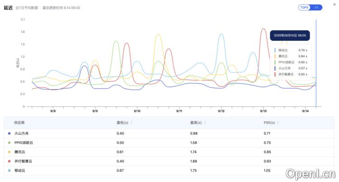Viewport: 339px width, 182px height.
Task: Select the 移动云 provider row name
Action: (20, 171)
